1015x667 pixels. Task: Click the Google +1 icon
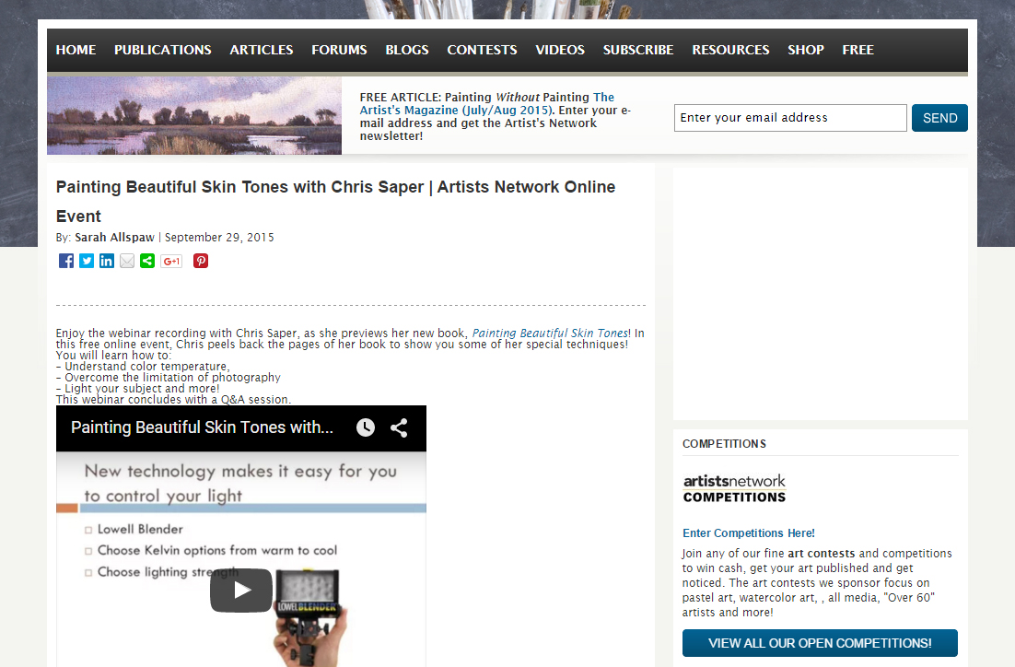click(171, 261)
